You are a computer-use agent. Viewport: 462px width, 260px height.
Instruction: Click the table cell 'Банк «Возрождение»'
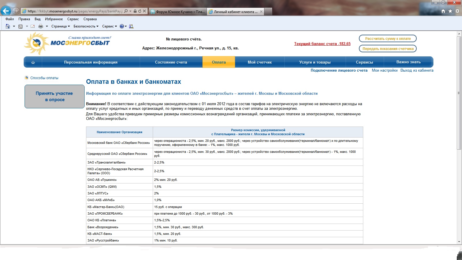120,227
